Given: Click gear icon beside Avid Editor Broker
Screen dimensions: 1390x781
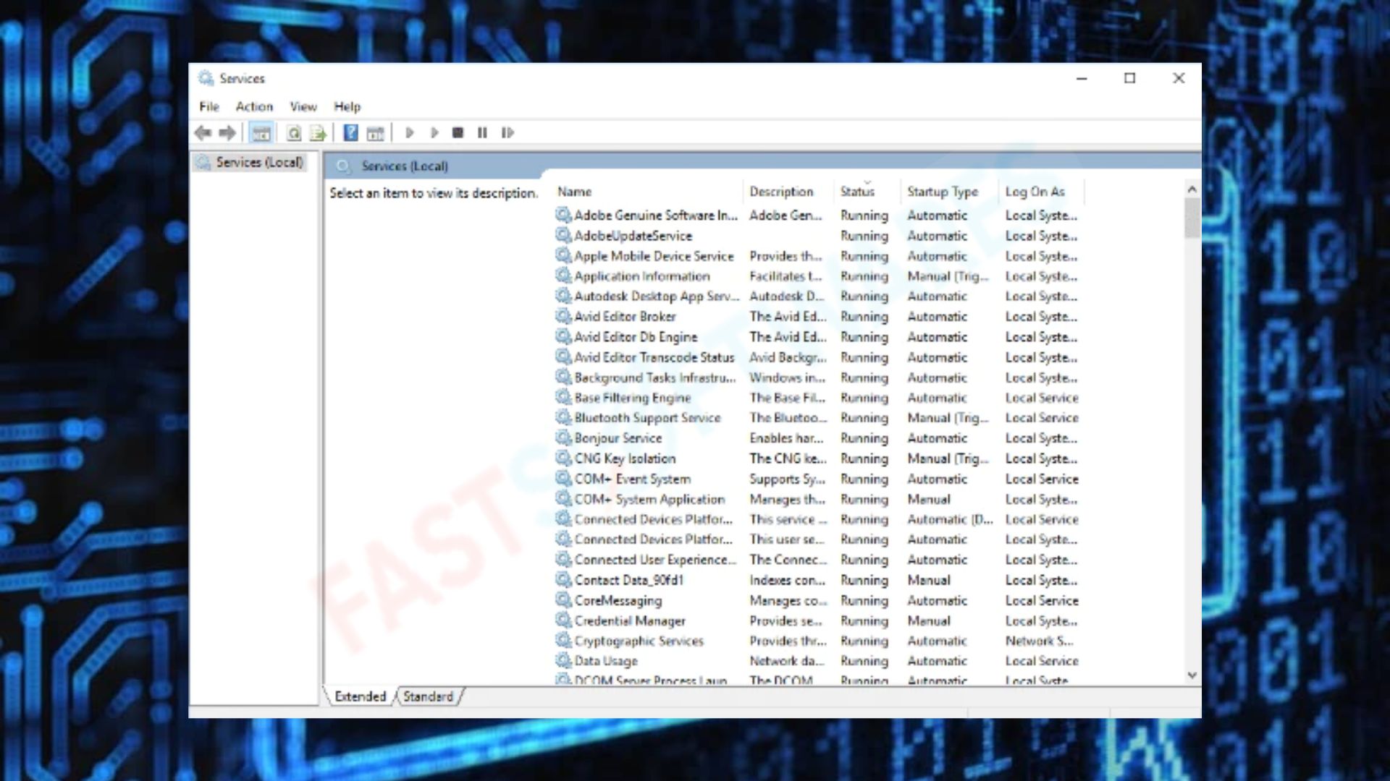Looking at the screenshot, I should pyautogui.click(x=563, y=316).
